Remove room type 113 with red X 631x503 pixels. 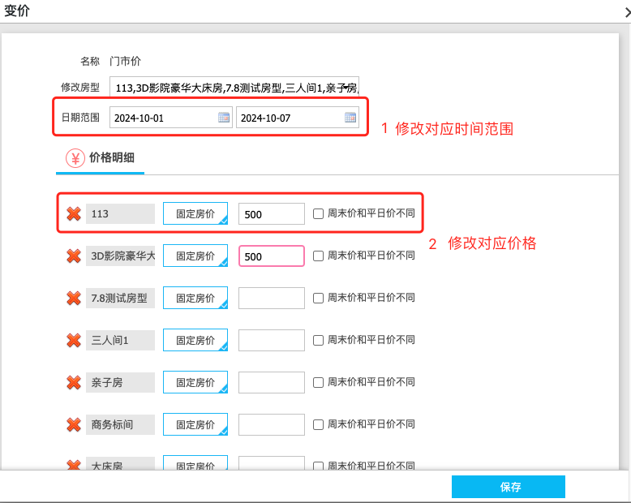point(74,213)
